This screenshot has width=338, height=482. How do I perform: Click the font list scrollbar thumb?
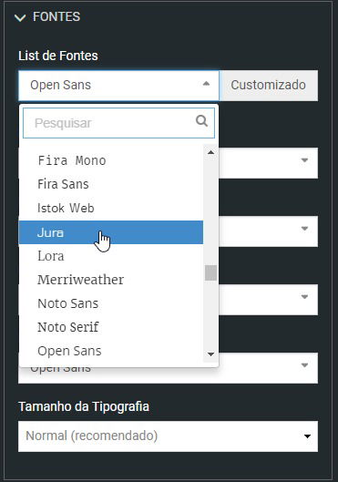point(210,272)
